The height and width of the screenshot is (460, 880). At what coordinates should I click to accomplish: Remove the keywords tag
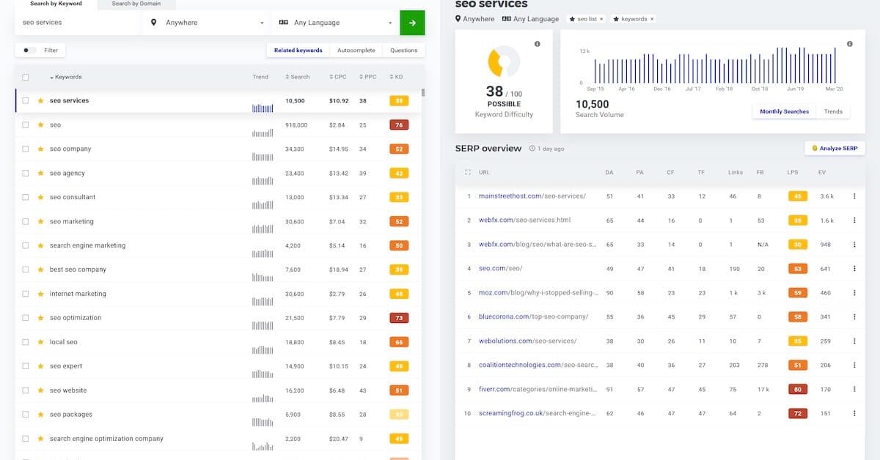click(x=652, y=19)
